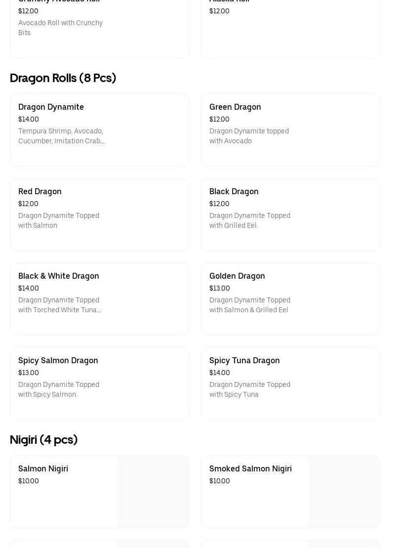Select the Salmon Nigiri item title
Viewport: 397px width, 548px height.
click(43, 469)
